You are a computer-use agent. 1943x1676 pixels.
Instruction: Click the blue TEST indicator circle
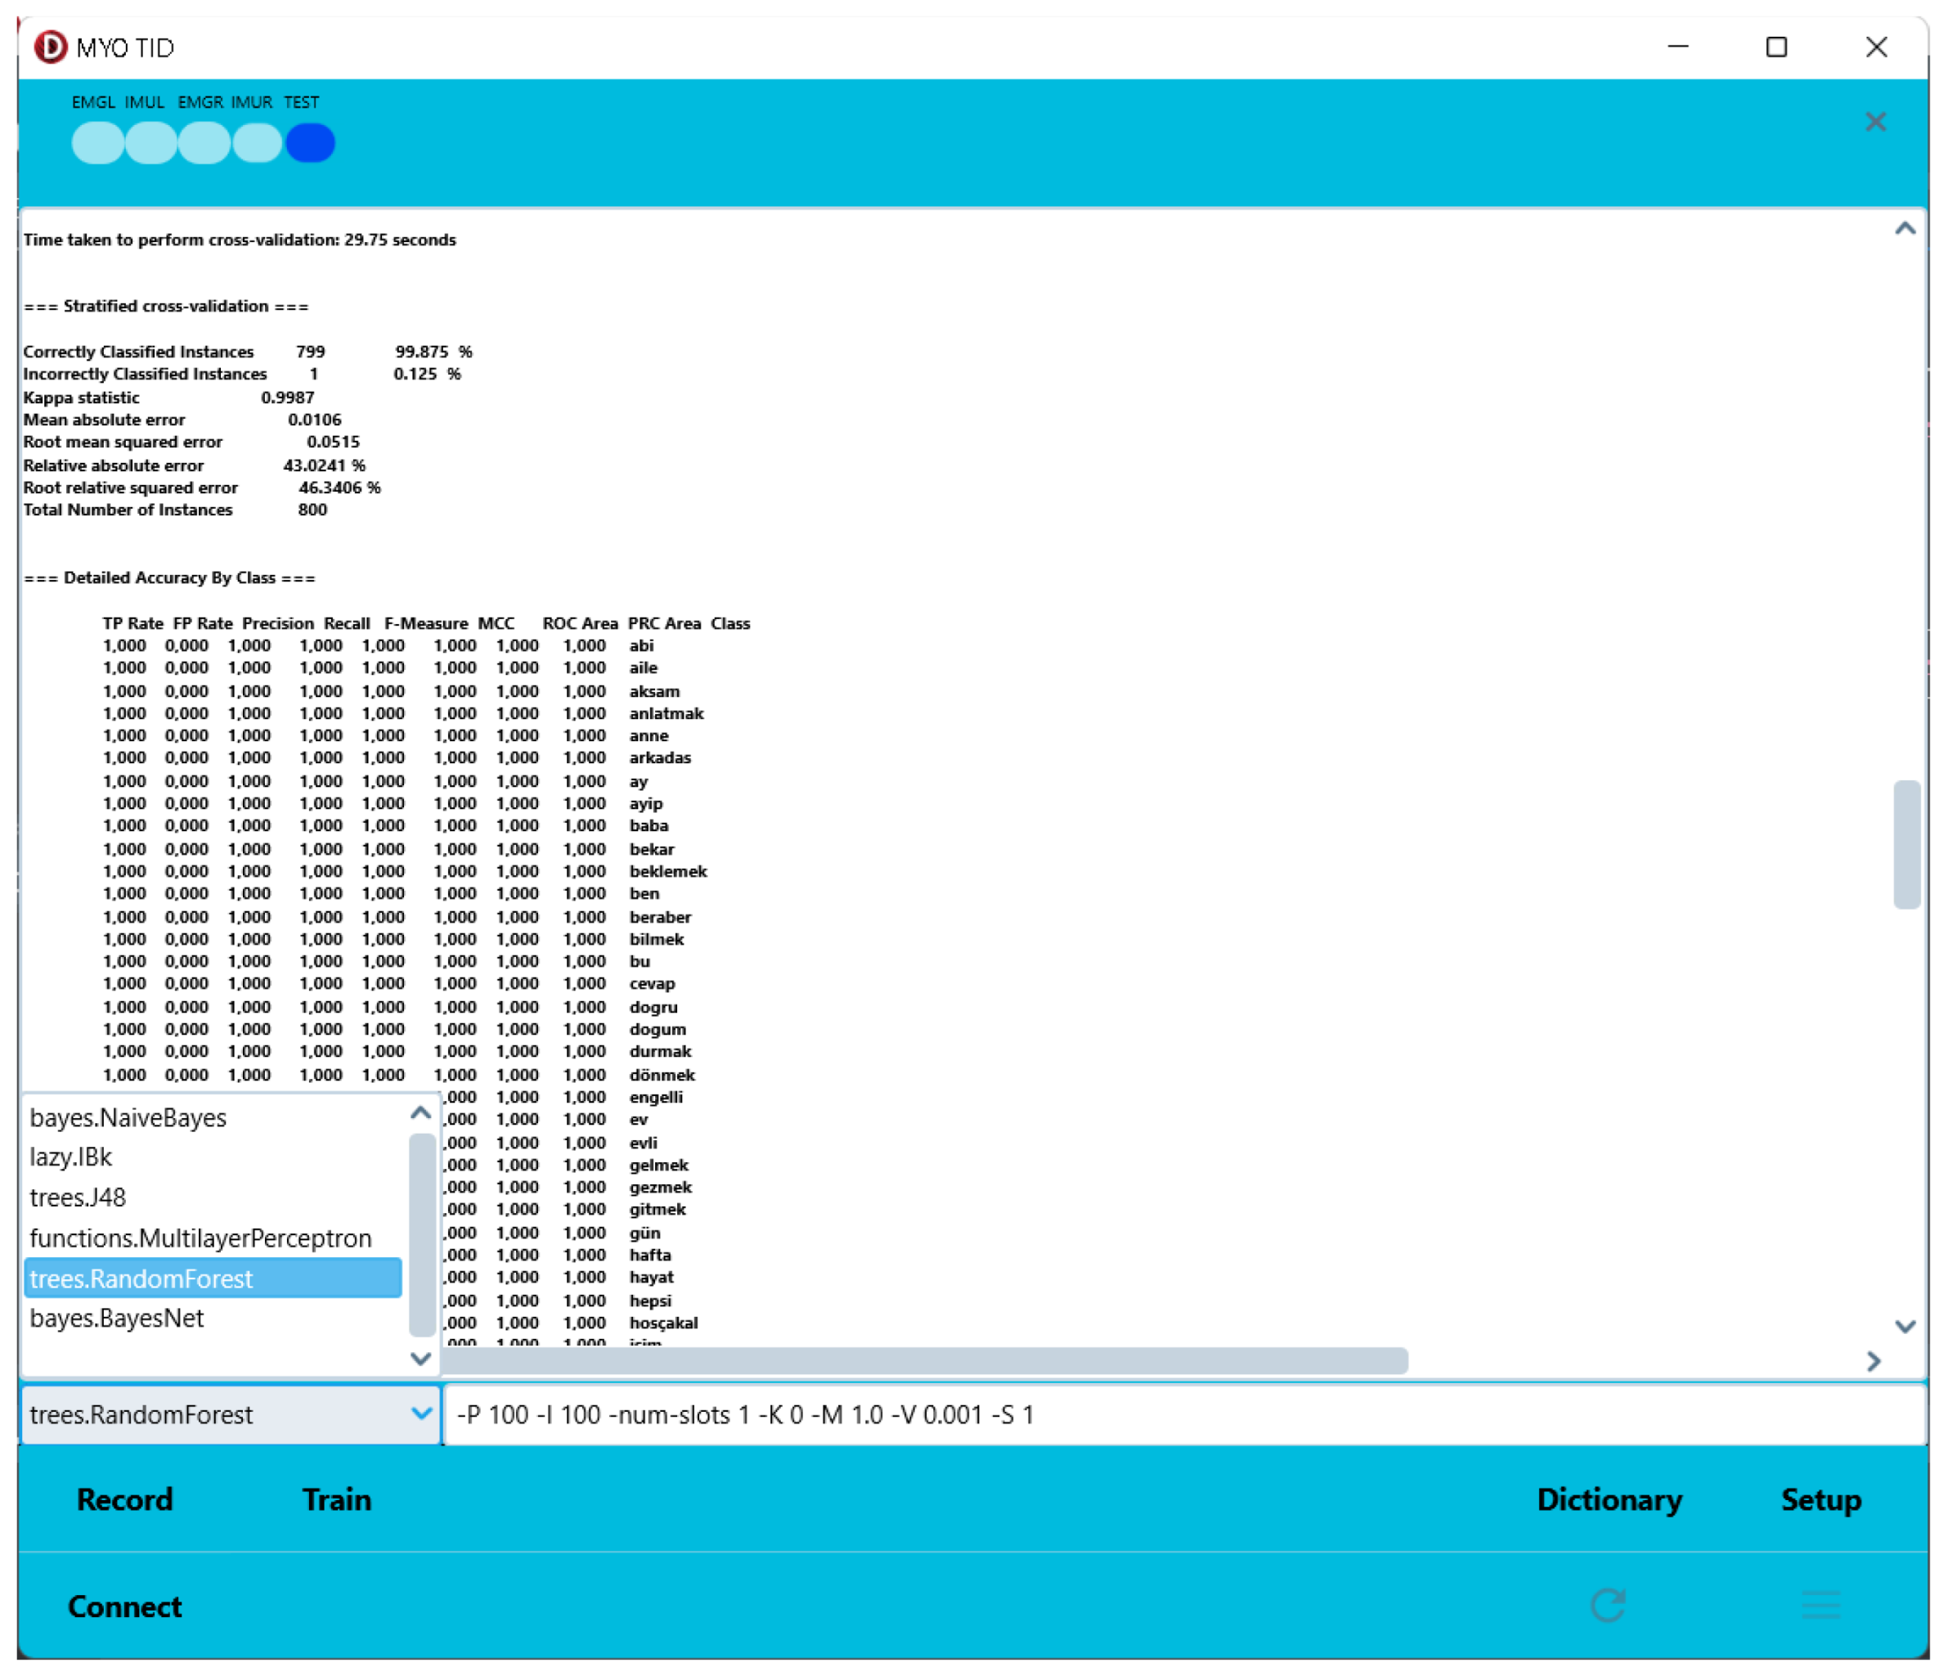pos(311,143)
